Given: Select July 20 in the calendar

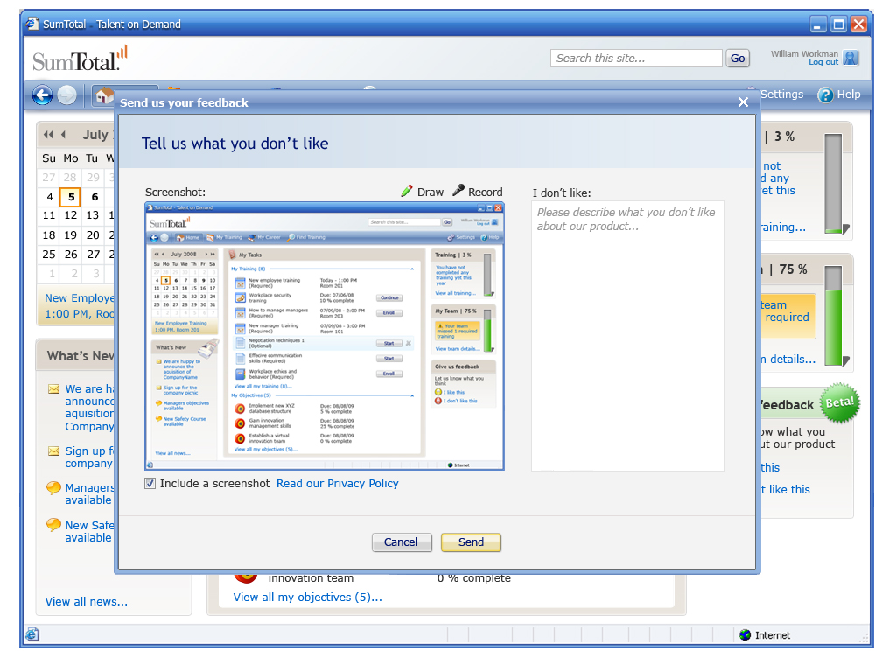Looking at the screenshot, I should click(x=93, y=234).
